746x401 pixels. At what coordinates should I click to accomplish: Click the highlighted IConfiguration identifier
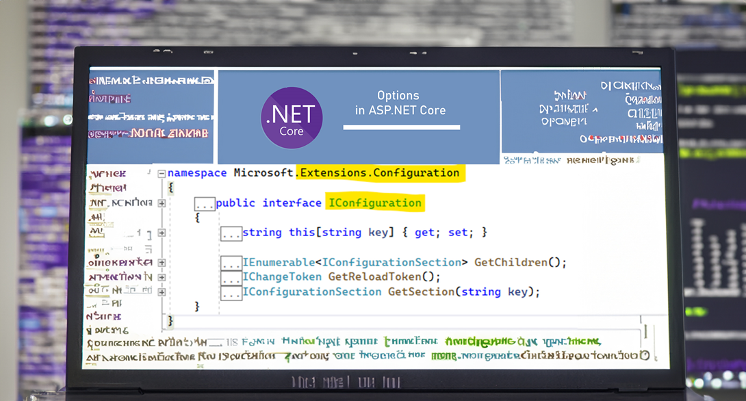click(x=374, y=203)
